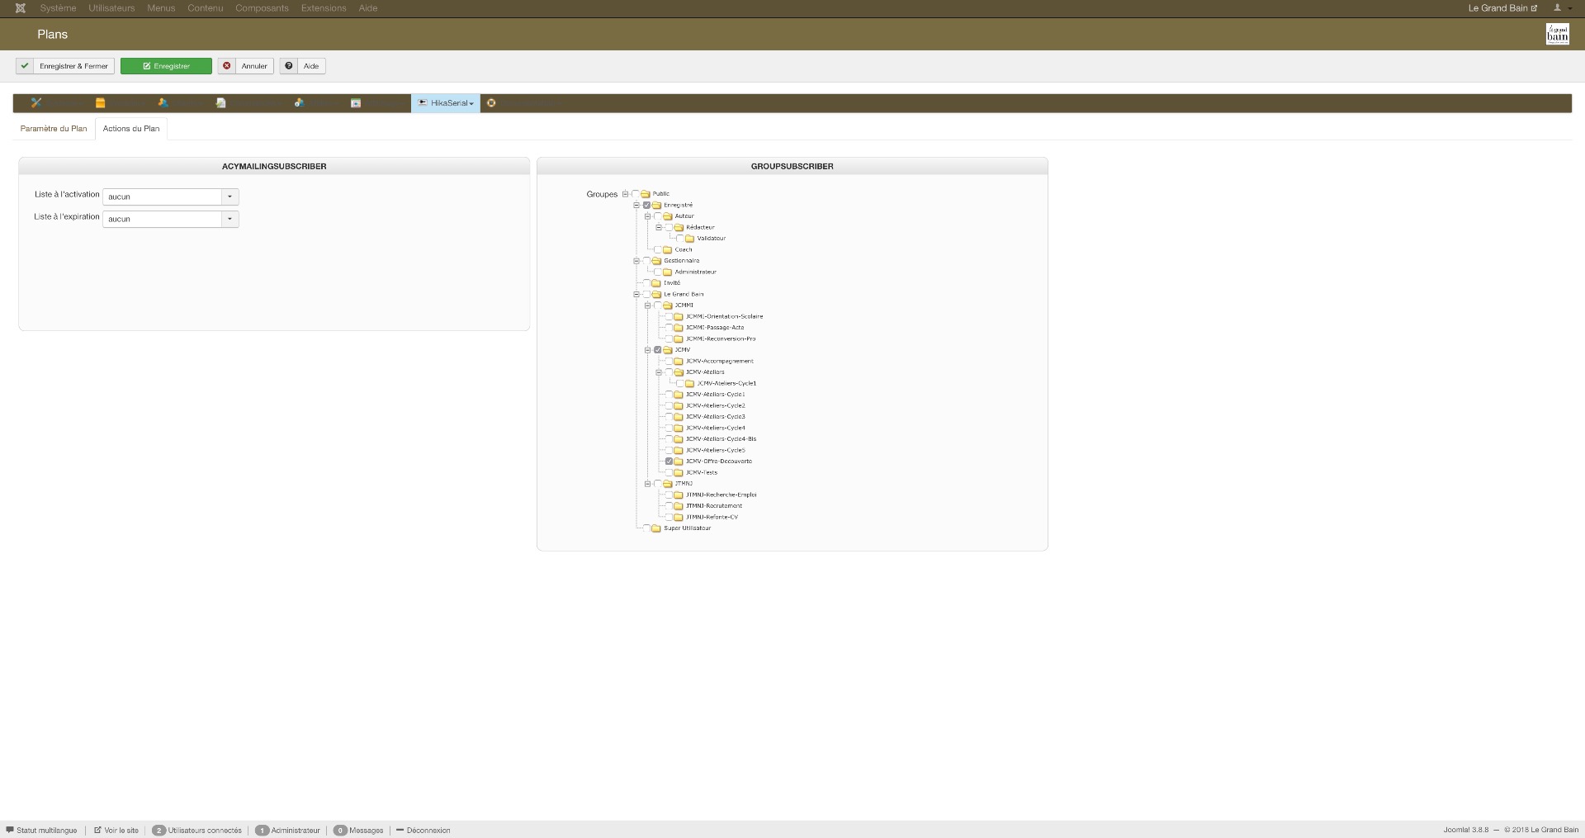Click the Le Grand Bain logo thumbnail
Viewport: 1585px width, 838px height.
click(x=1557, y=34)
